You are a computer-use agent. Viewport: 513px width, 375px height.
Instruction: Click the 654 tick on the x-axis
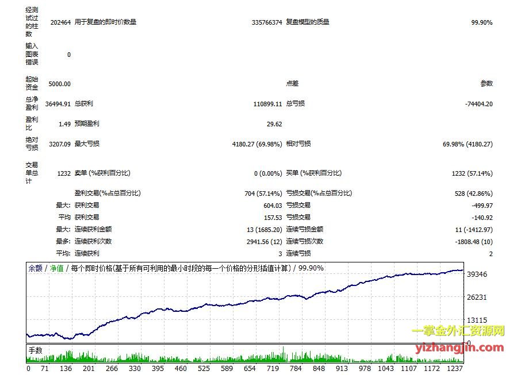point(250,369)
